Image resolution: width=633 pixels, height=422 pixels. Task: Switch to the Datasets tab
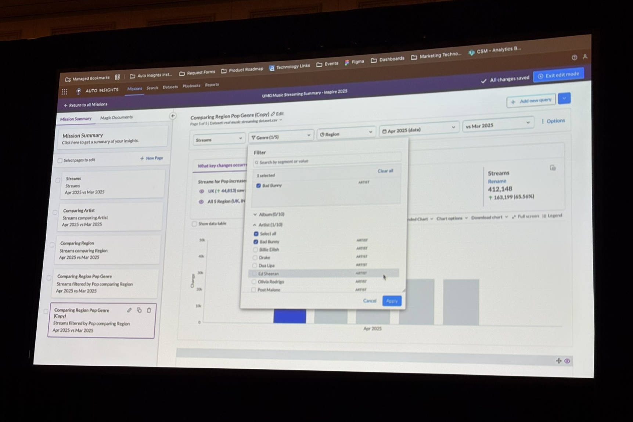[170, 87]
